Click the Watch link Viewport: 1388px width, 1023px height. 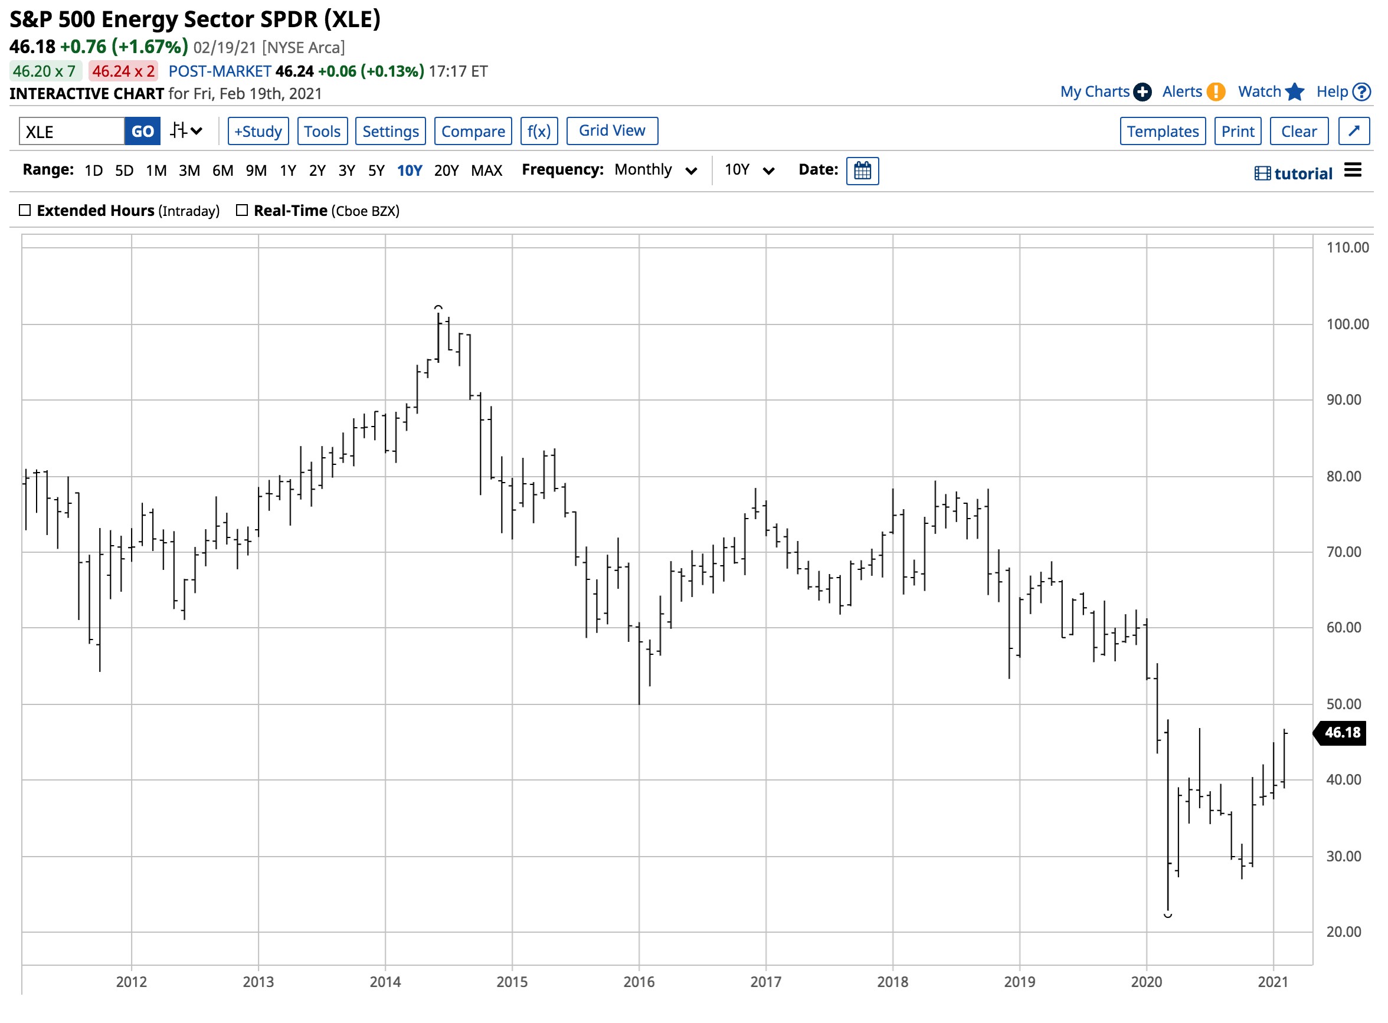click(1259, 91)
